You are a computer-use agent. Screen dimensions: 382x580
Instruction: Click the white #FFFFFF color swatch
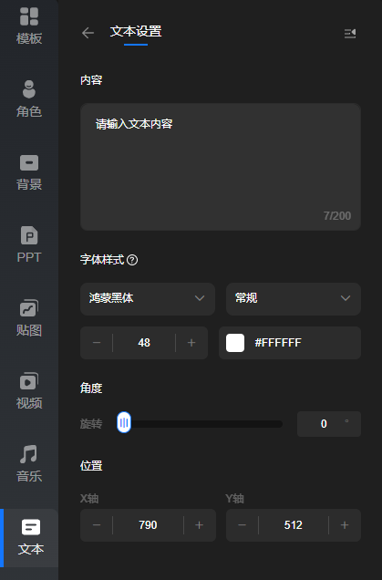pyautogui.click(x=235, y=343)
